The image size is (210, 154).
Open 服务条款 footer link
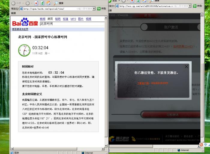click(188, 136)
